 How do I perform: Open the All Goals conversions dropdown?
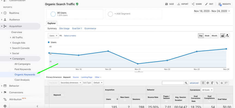pos(207,90)
